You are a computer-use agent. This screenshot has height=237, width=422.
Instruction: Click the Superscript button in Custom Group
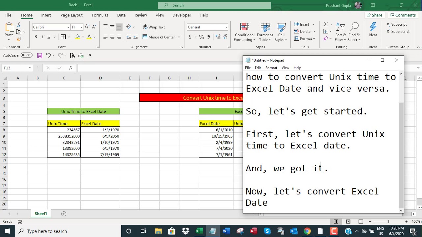(398, 32)
